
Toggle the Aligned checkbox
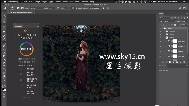point(76,8)
